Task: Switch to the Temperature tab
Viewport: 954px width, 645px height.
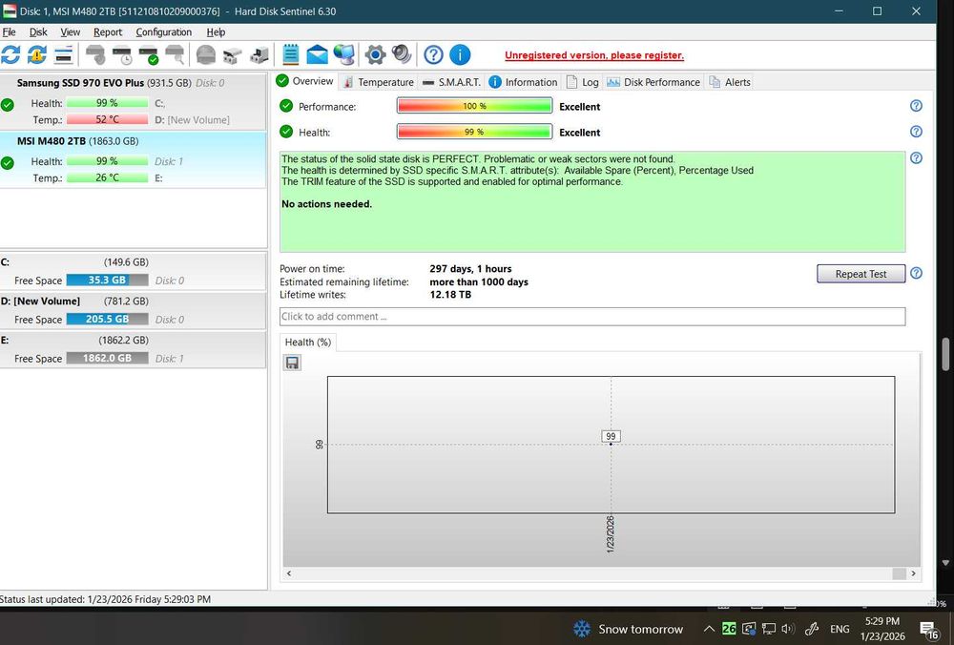Action: (x=379, y=82)
